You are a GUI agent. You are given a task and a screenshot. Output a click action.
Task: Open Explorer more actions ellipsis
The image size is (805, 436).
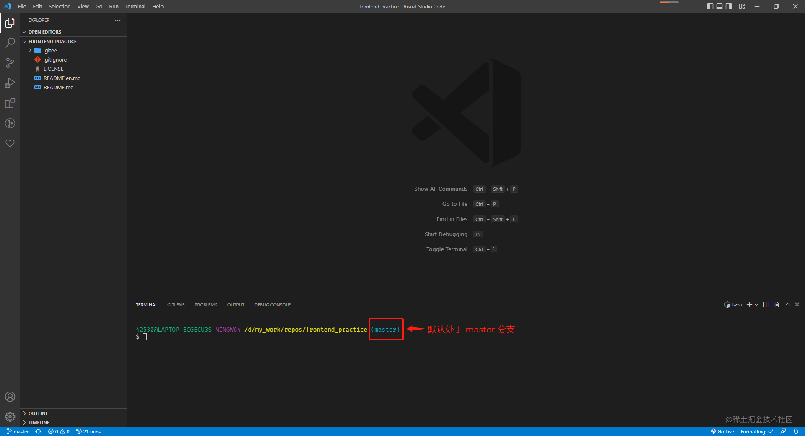click(x=118, y=20)
